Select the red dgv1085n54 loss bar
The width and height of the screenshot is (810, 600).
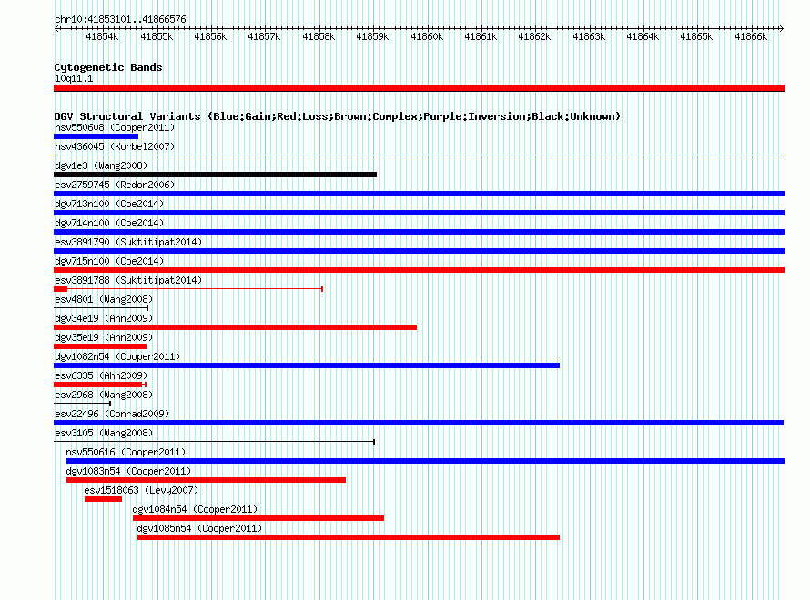tap(349, 537)
